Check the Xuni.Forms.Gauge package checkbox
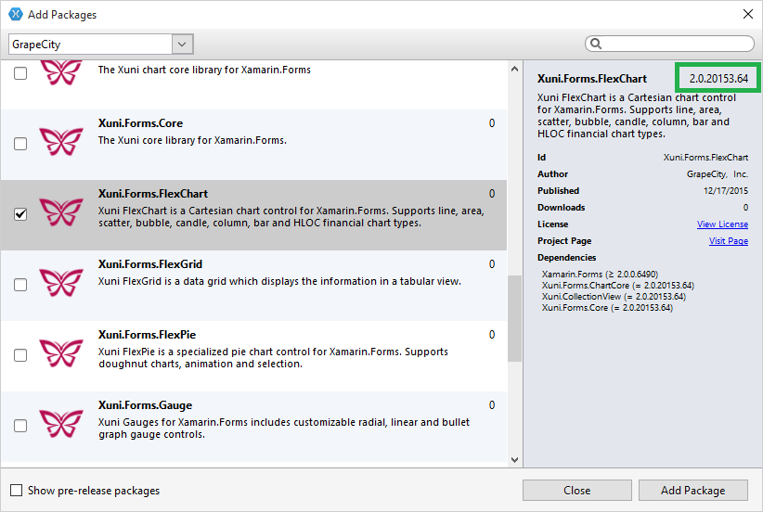Screen dimensions: 763x512 pos(20,426)
